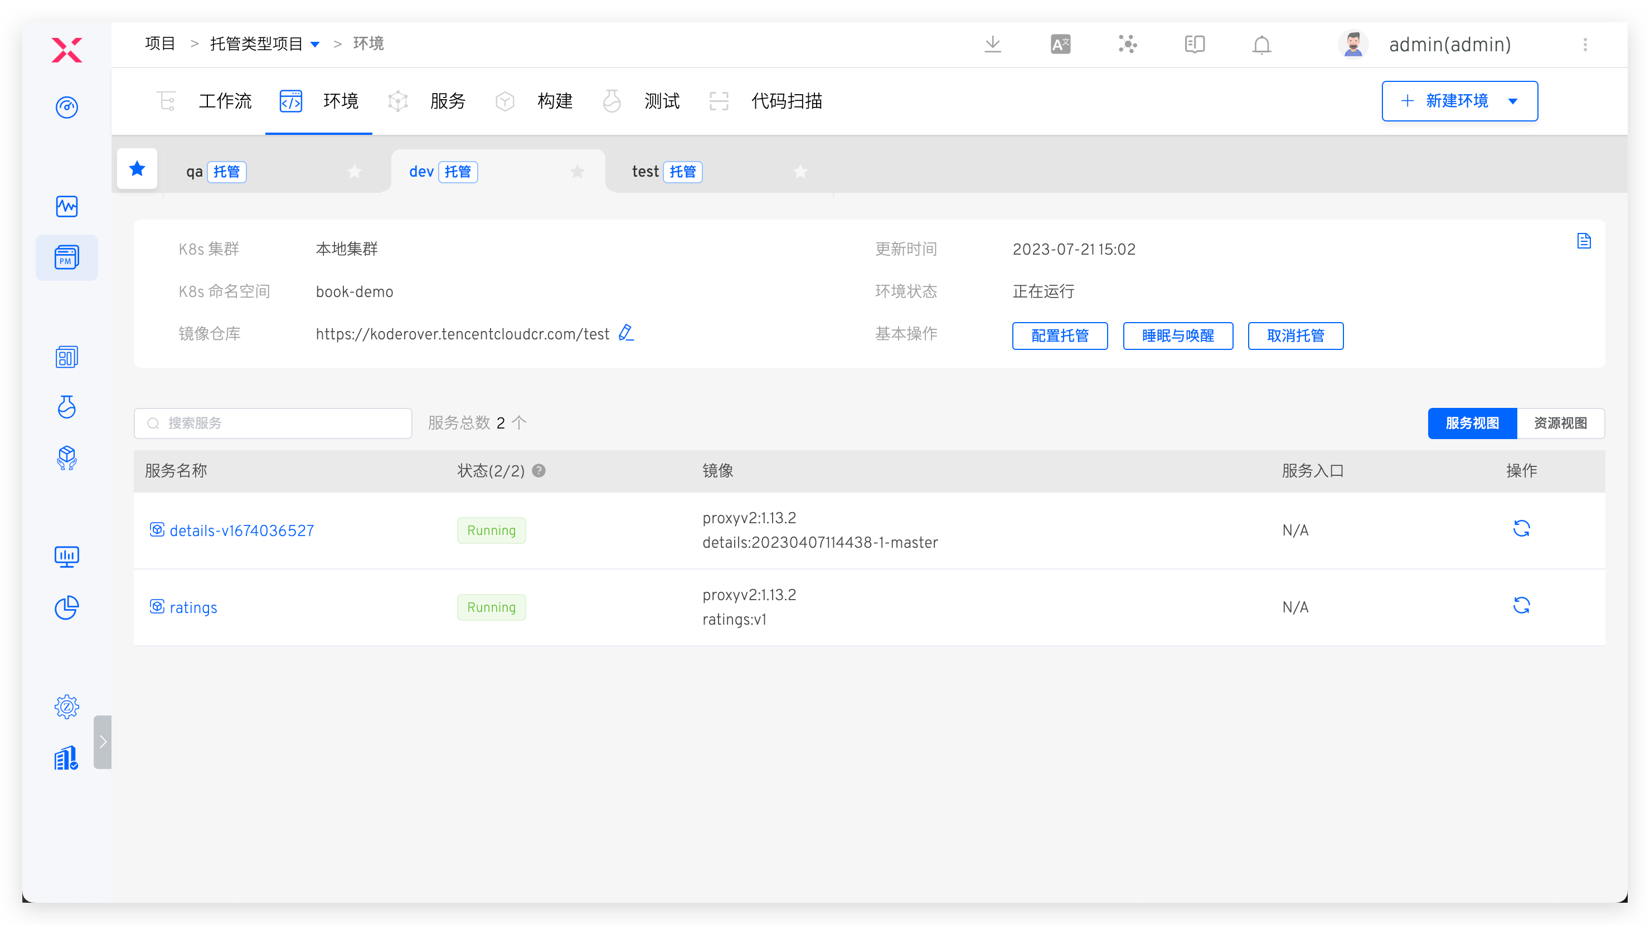Click the 搜索服务 search field
The image size is (1650, 925).
(x=273, y=423)
